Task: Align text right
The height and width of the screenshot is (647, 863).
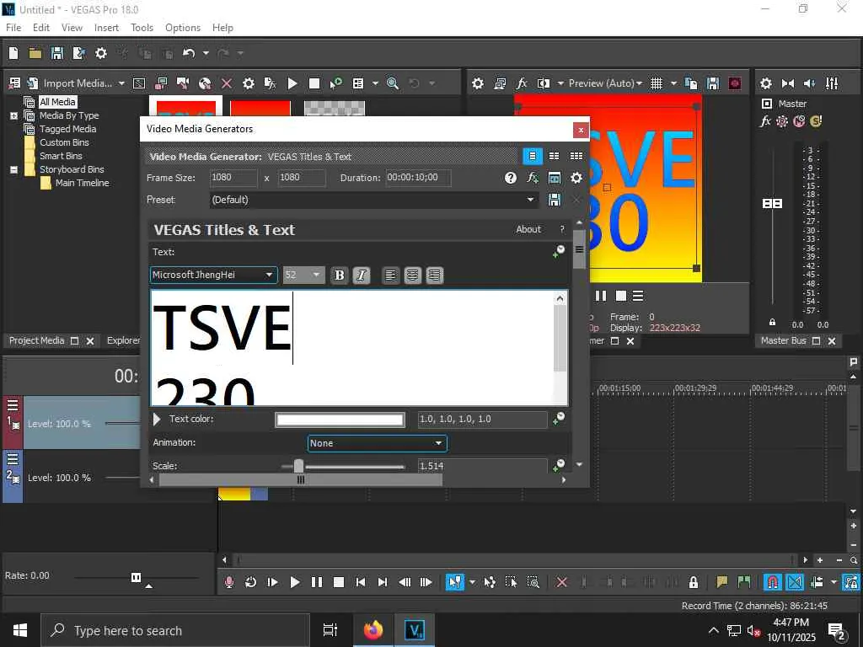Action: point(434,275)
